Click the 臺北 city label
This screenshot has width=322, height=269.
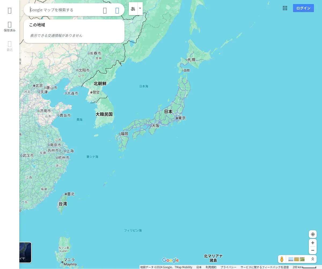click(x=71, y=194)
